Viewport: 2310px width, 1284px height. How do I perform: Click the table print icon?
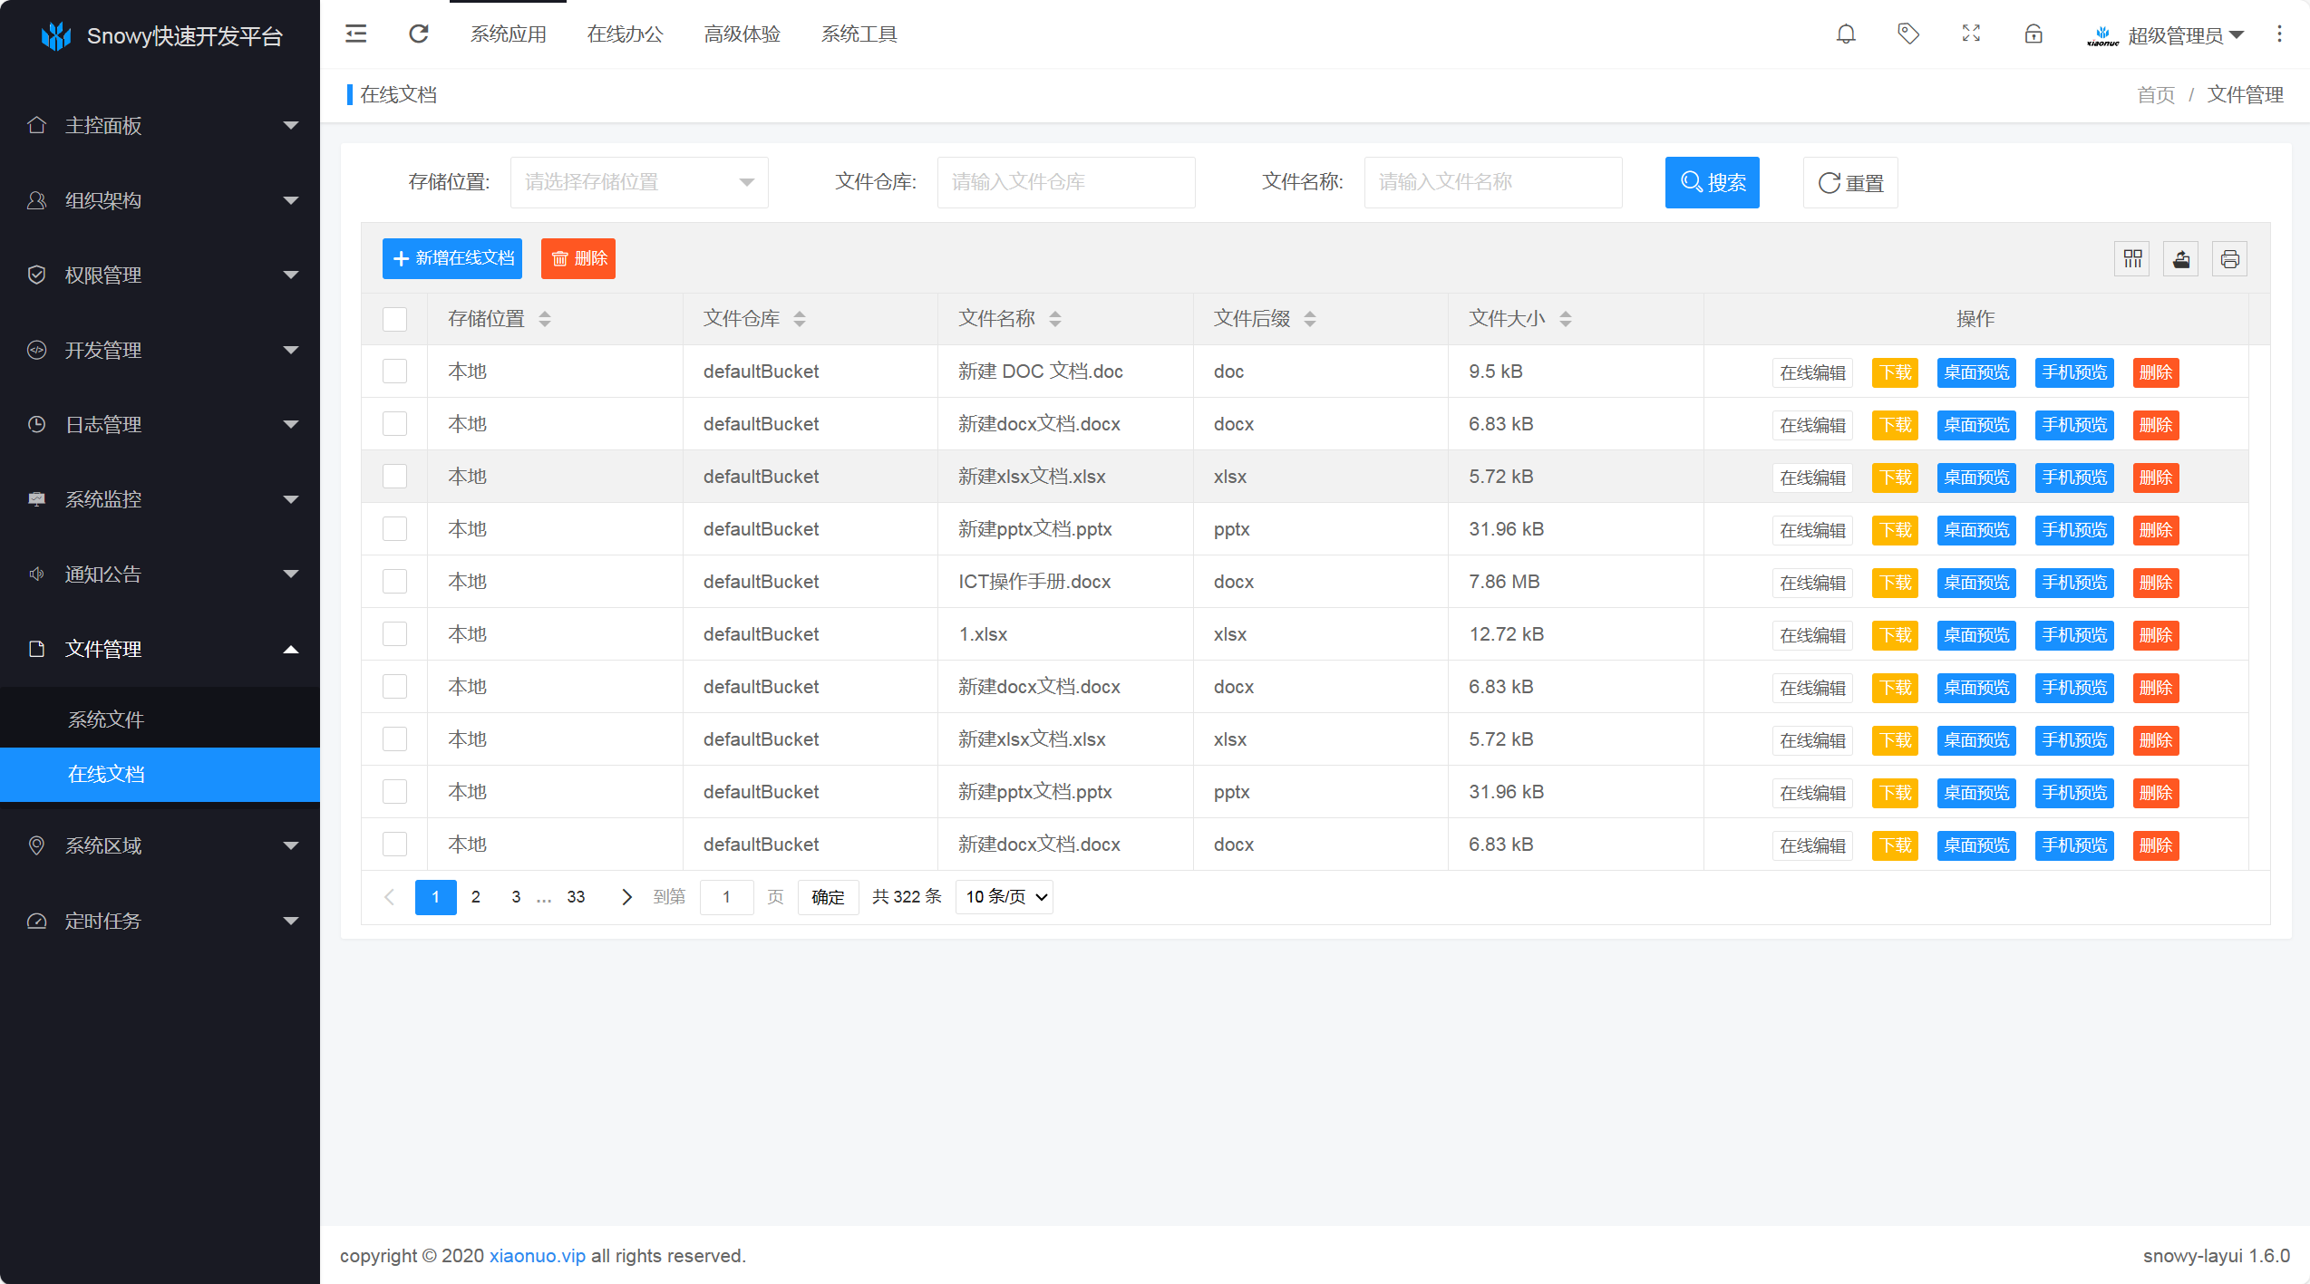coord(2230,259)
